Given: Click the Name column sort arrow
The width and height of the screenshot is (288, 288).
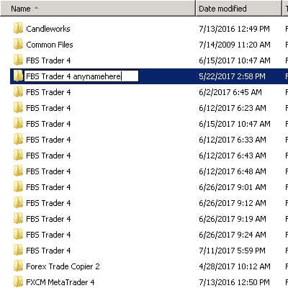Looking at the screenshot, I should [36, 8].
